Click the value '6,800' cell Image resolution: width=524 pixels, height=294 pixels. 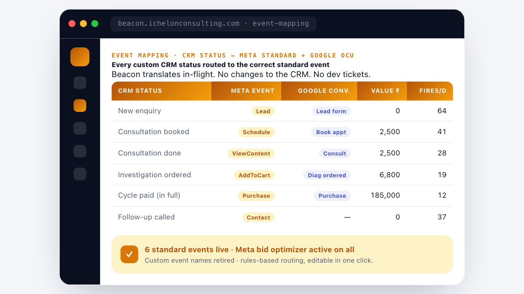[x=390, y=175]
